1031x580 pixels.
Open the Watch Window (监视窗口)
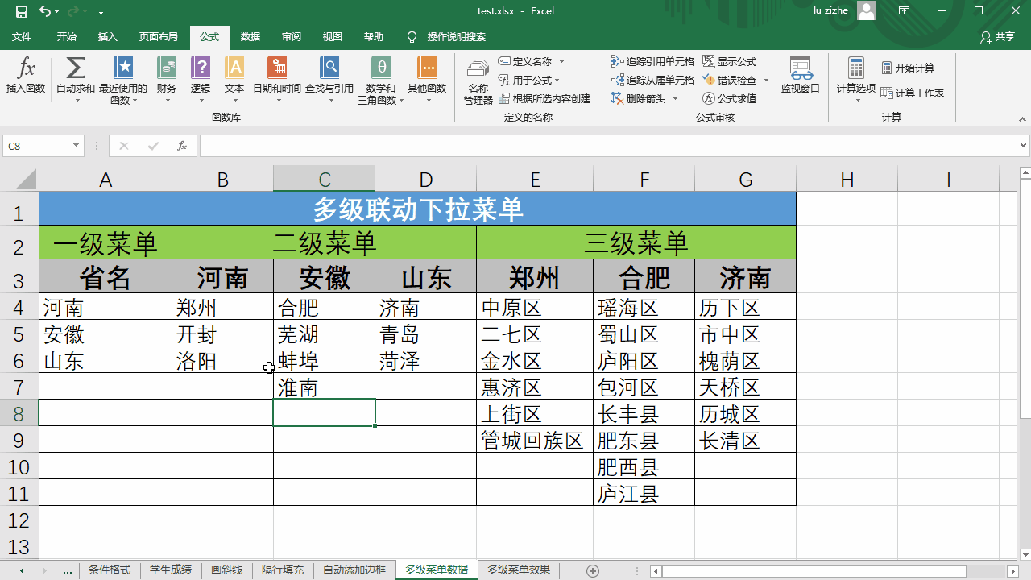coord(801,76)
